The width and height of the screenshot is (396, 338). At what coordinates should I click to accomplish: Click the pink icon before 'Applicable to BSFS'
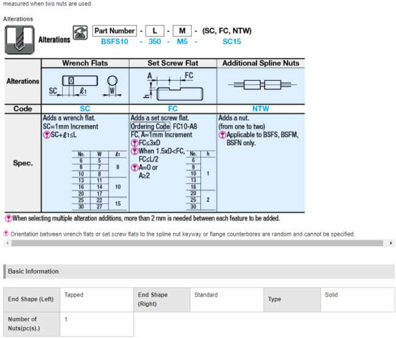click(222, 134)
